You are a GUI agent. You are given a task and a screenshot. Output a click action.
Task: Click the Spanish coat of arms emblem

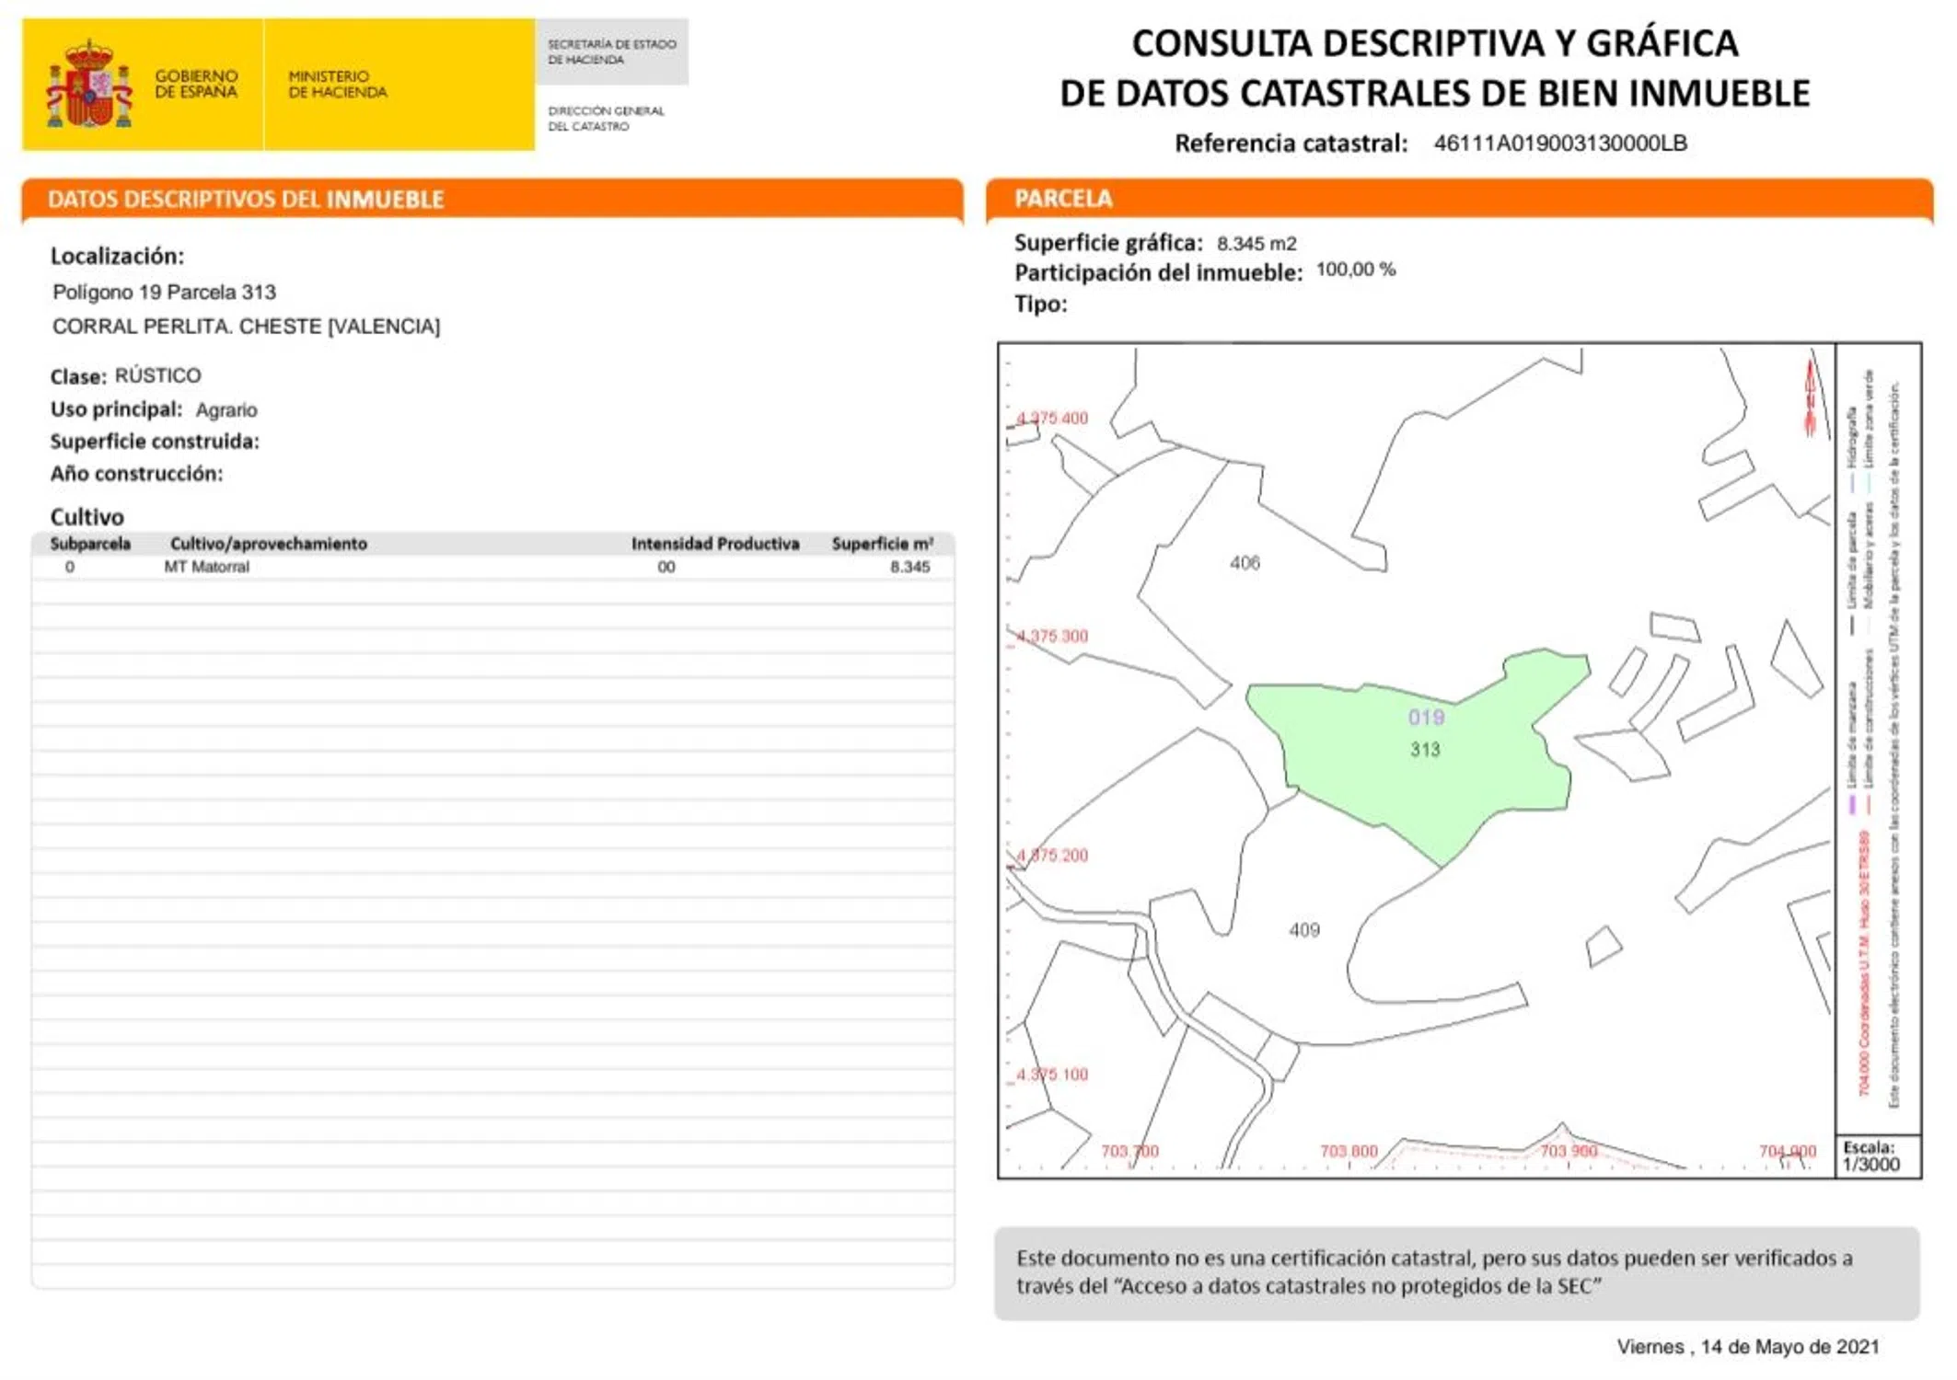point(89,85)
